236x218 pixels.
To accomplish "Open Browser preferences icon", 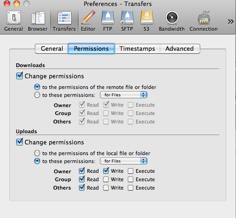I will point(38,18).
